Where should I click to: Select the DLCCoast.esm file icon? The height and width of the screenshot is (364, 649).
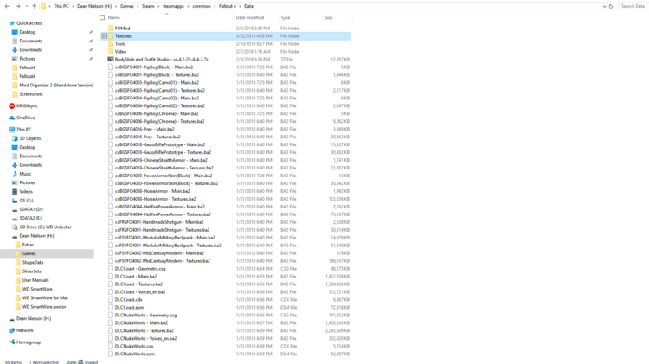[111, 307]
